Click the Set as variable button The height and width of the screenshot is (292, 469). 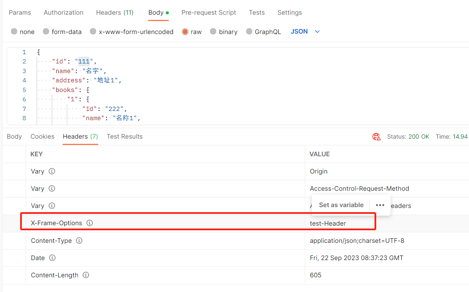341,205
